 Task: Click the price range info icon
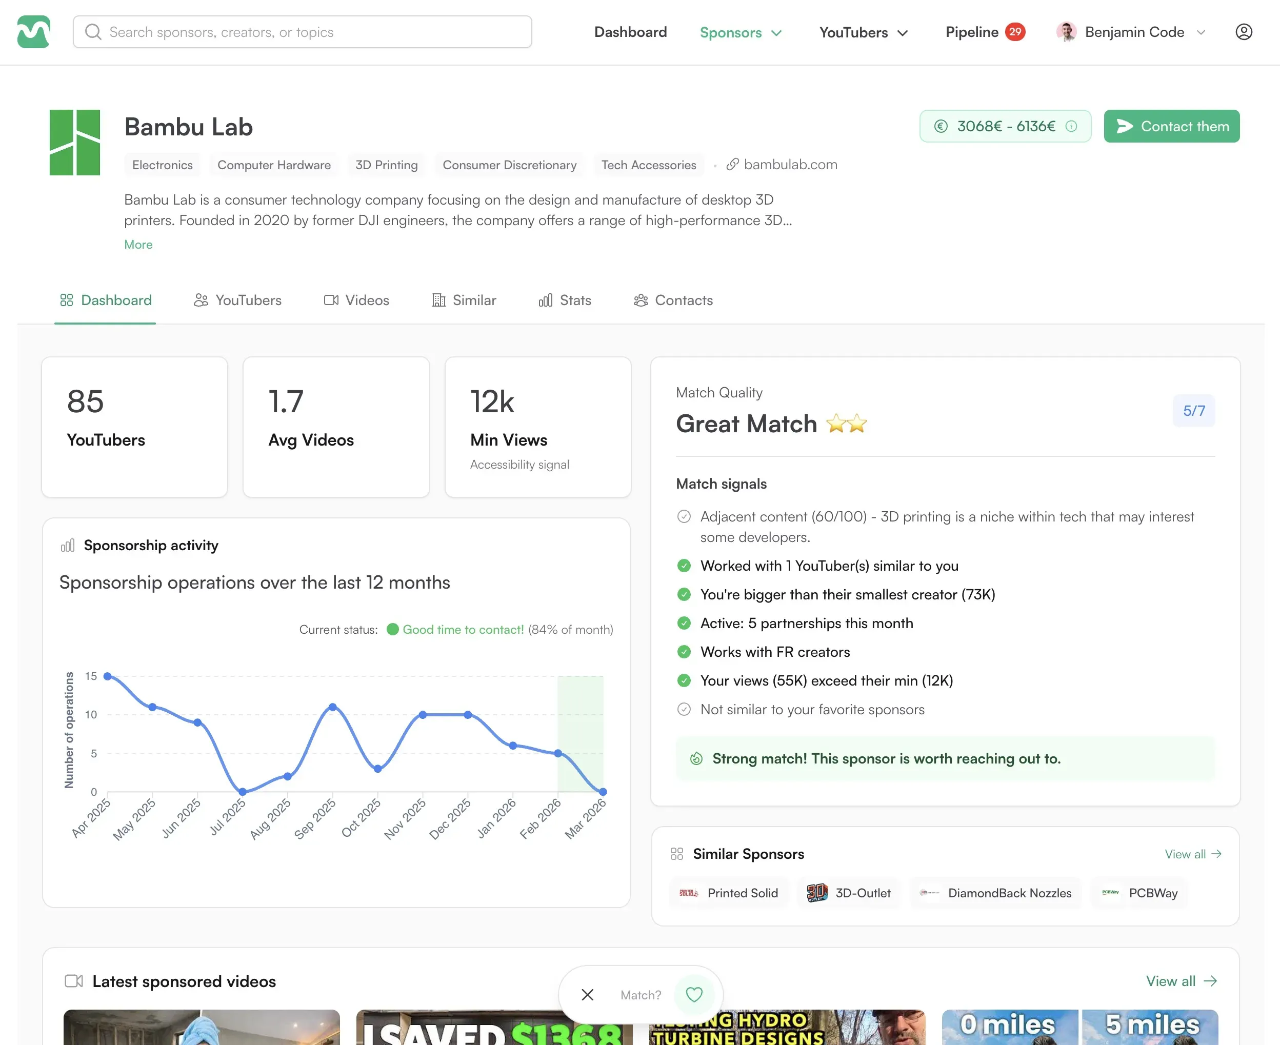coord(1071,126)
